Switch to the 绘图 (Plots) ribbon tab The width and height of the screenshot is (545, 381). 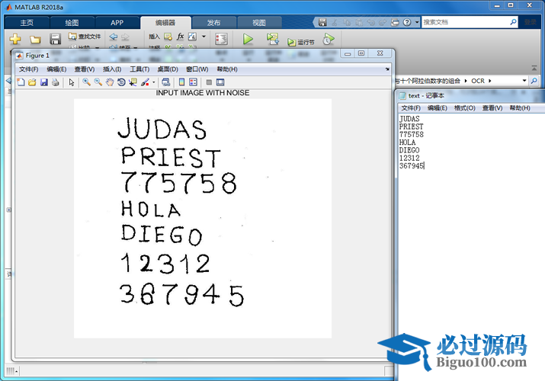click(72, 23)
